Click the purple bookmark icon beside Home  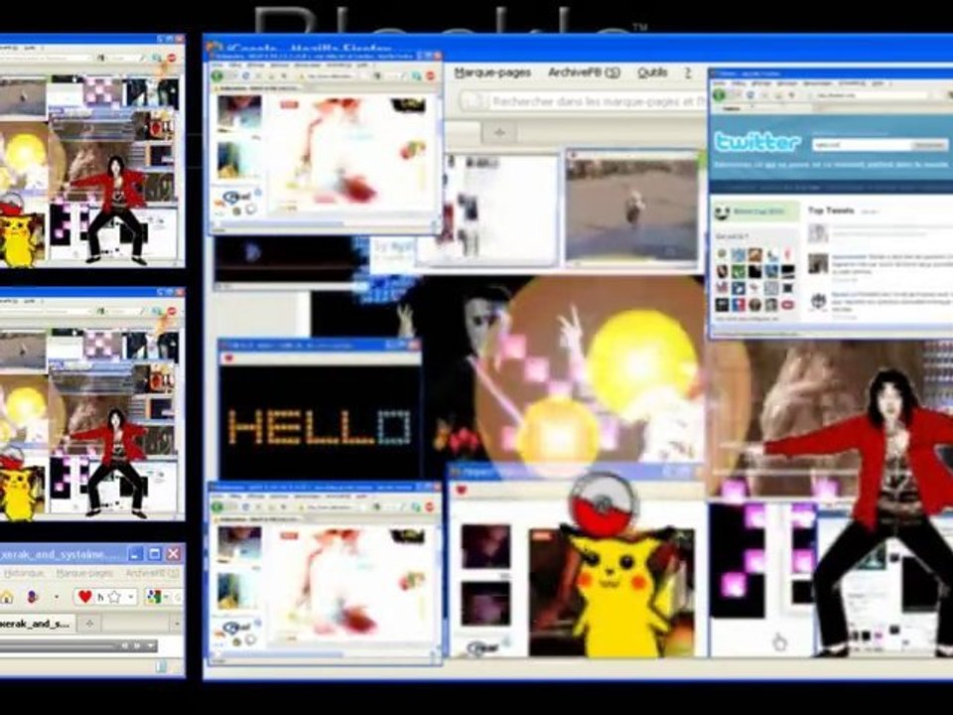click(x=32, y=597)
